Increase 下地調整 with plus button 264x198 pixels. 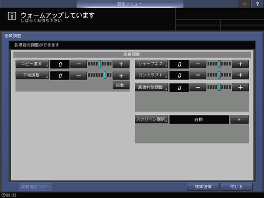point(121,76)
